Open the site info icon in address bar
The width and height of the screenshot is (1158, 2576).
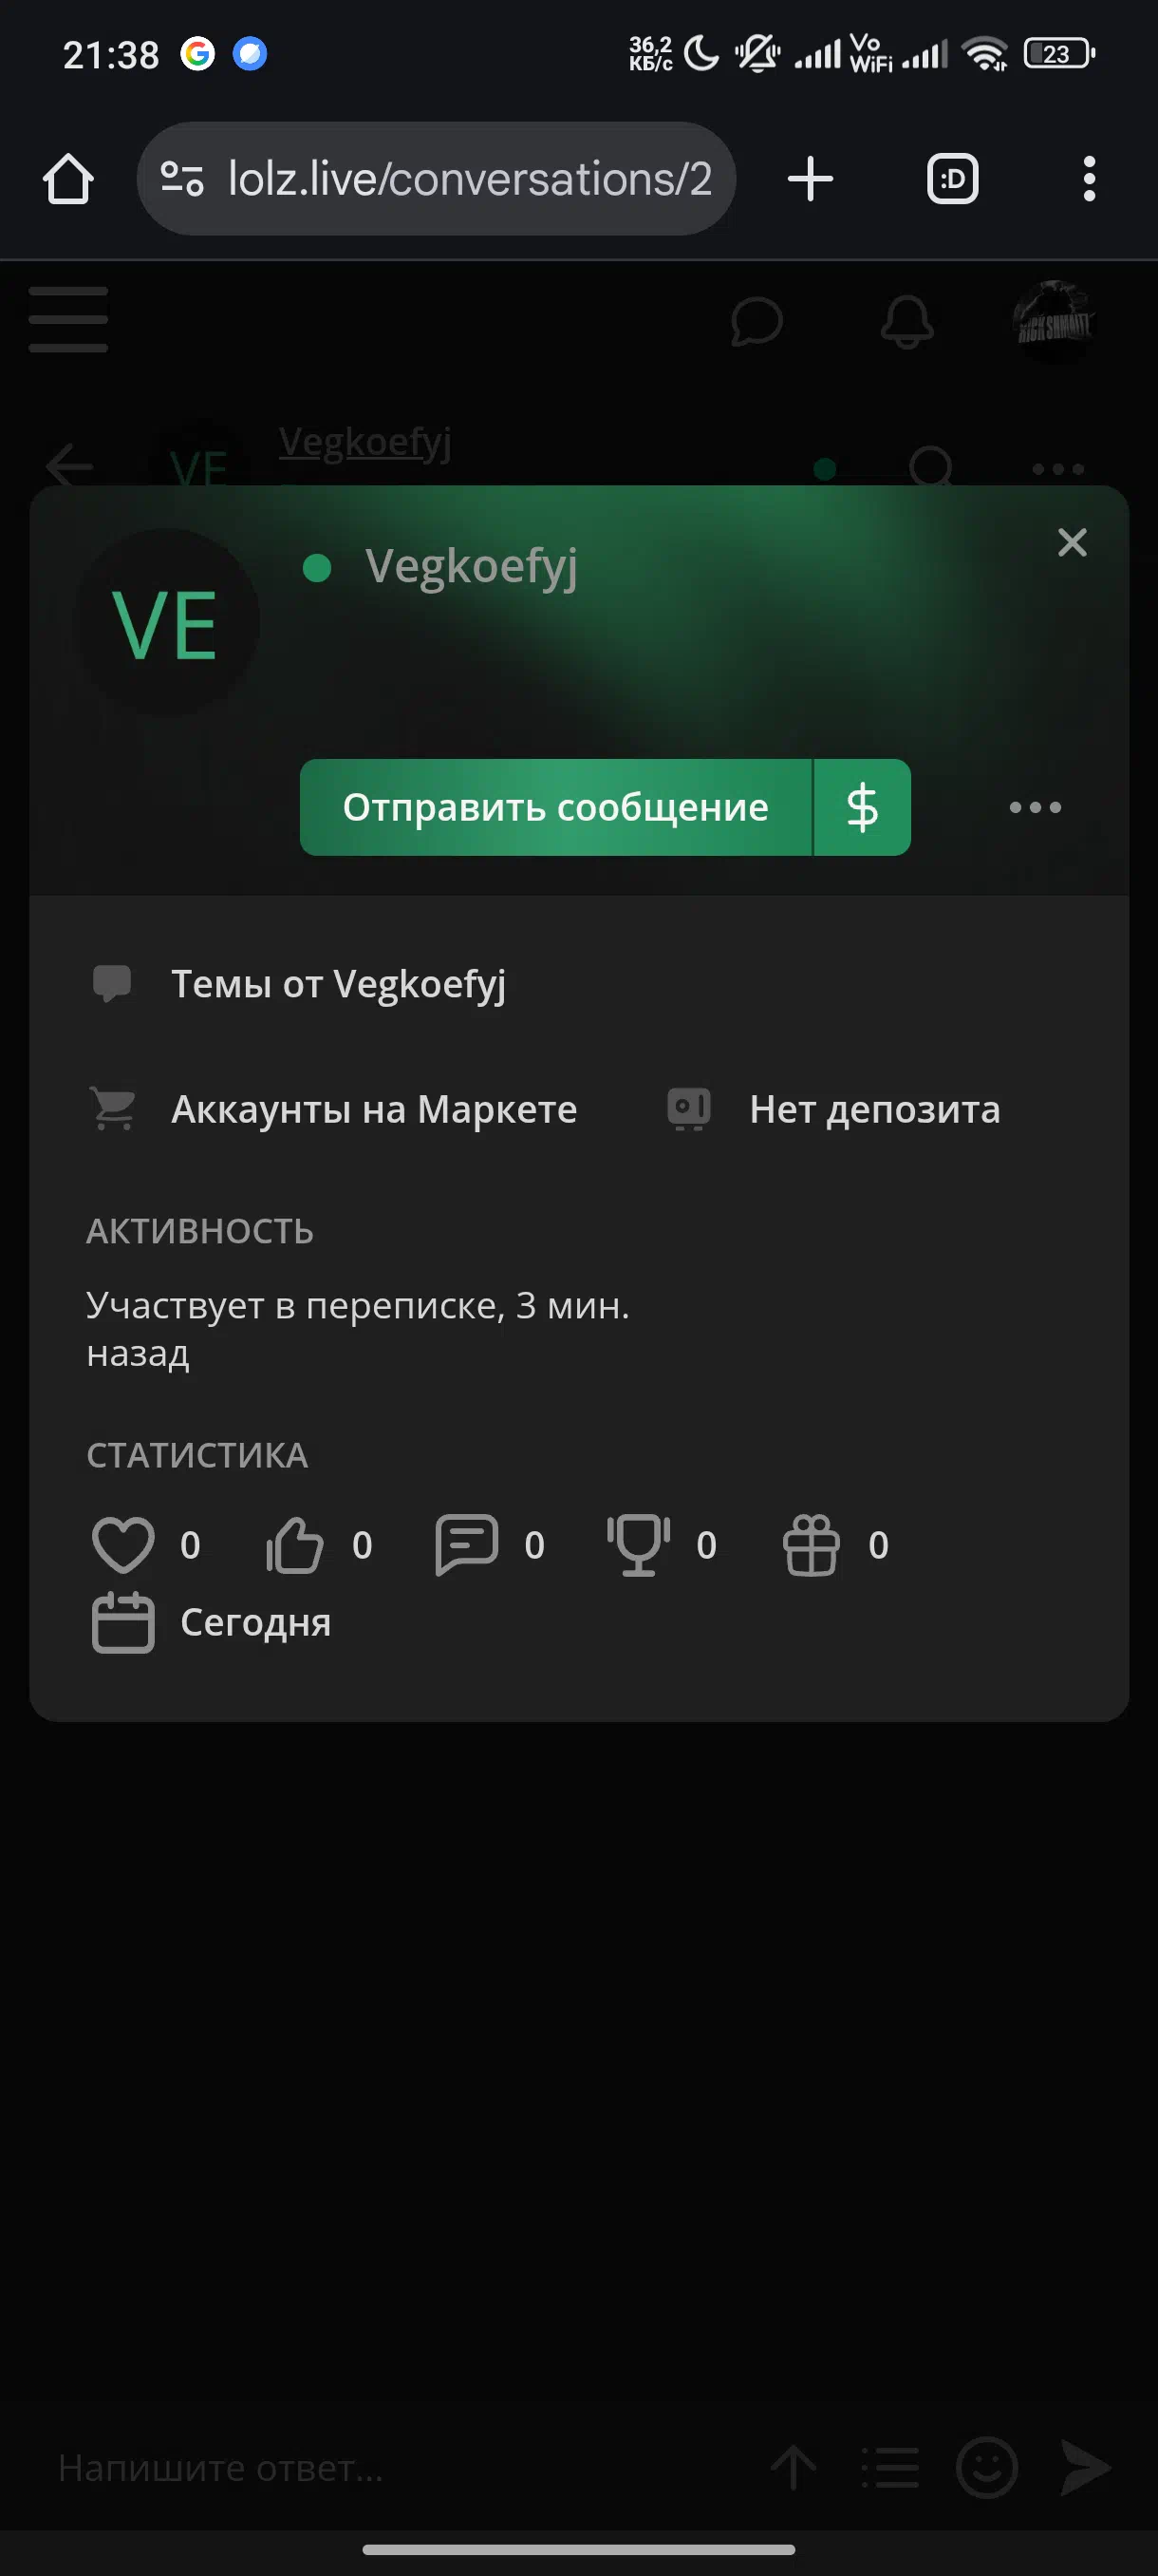(182, 179)
